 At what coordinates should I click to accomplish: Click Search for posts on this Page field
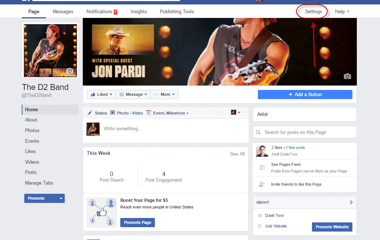click(x=305, y=132)
